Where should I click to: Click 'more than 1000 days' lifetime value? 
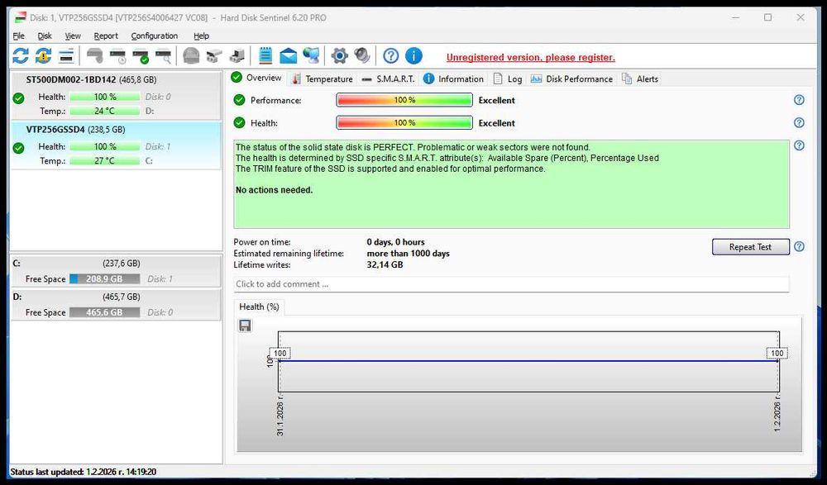tap(409, 253)
